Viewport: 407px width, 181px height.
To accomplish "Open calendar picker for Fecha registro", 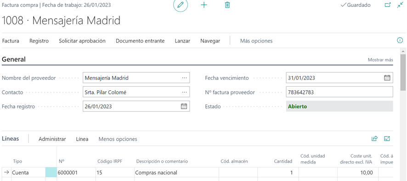I will click(x=184, y=106).
